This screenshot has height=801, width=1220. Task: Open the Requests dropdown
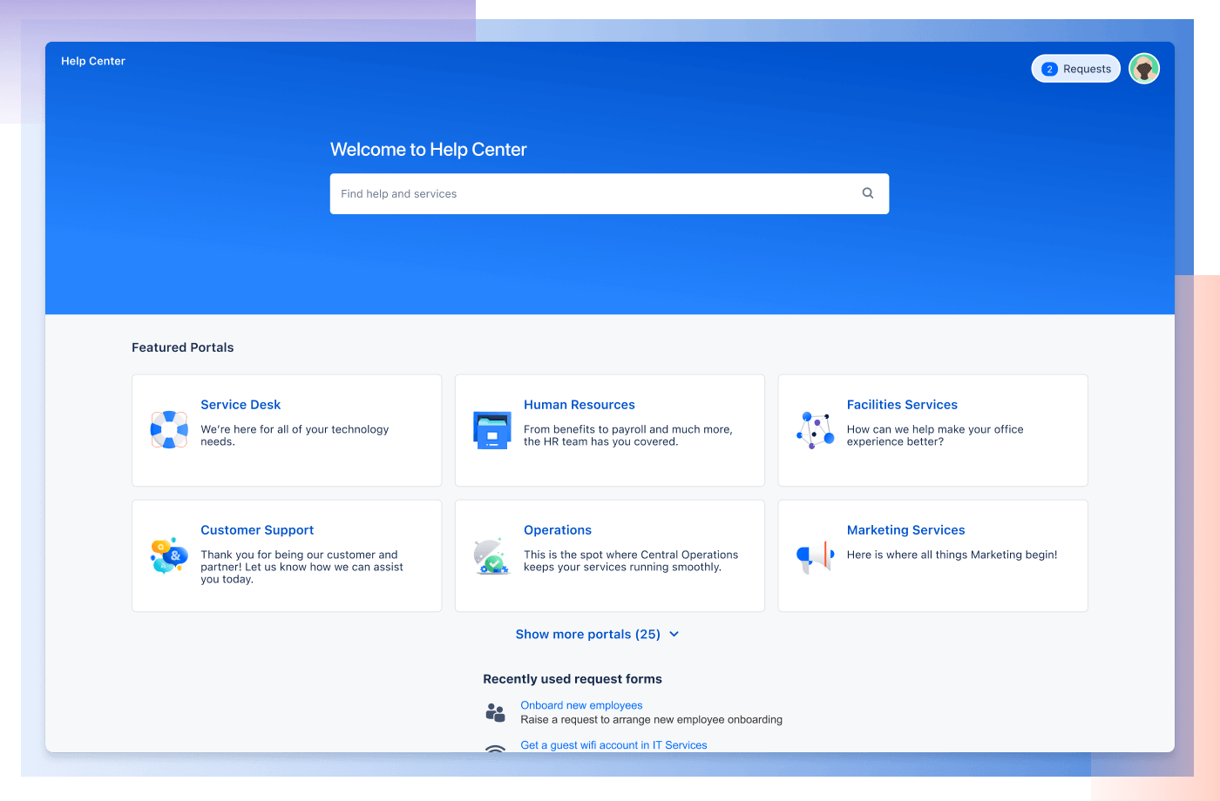tap(1075, 68)
